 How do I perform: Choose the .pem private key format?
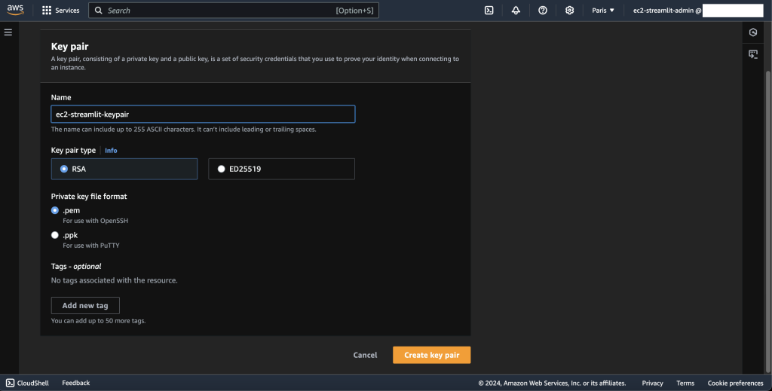pos(54,210)
